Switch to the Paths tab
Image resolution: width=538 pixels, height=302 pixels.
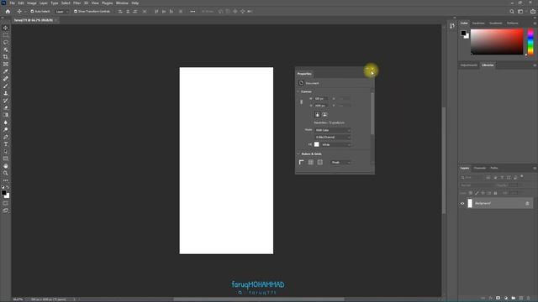(494, 168)
